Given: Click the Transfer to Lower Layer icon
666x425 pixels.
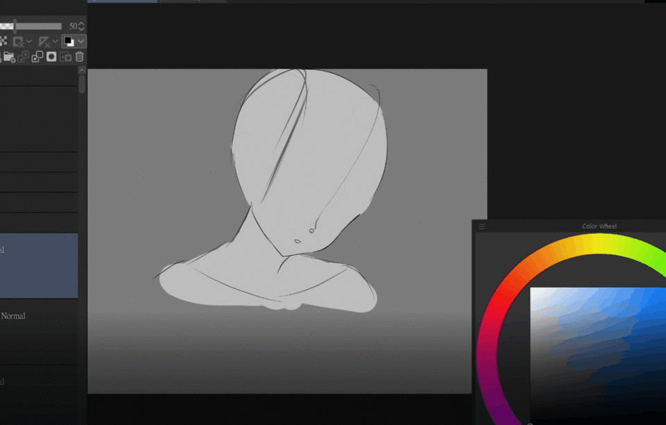Looking at the screenshot, I should [24, 57].
